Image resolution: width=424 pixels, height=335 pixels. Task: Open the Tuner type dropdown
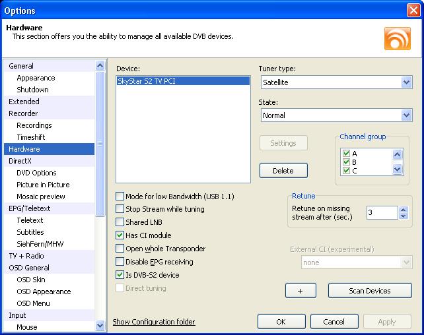[406, 82]
